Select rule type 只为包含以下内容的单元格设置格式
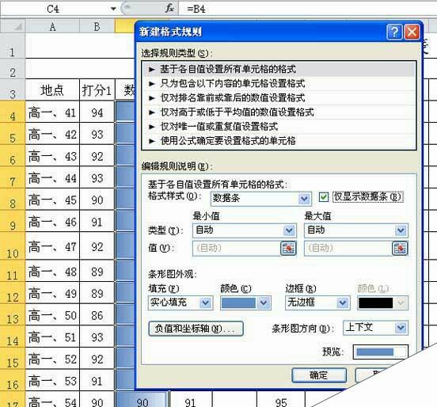Viewport: 437px width, 407px height. tap(279, 83)
